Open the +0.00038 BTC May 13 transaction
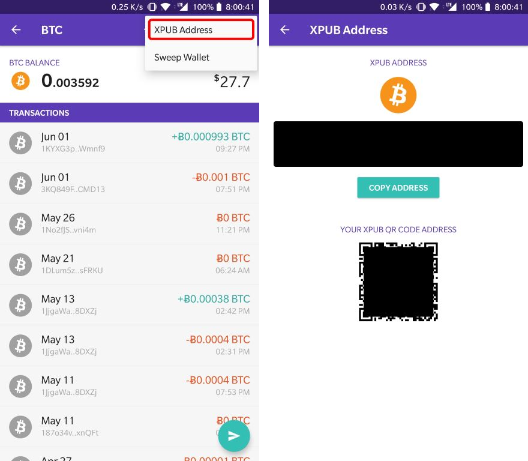Viewport: 528px width, 461px height. click(130, 305)
